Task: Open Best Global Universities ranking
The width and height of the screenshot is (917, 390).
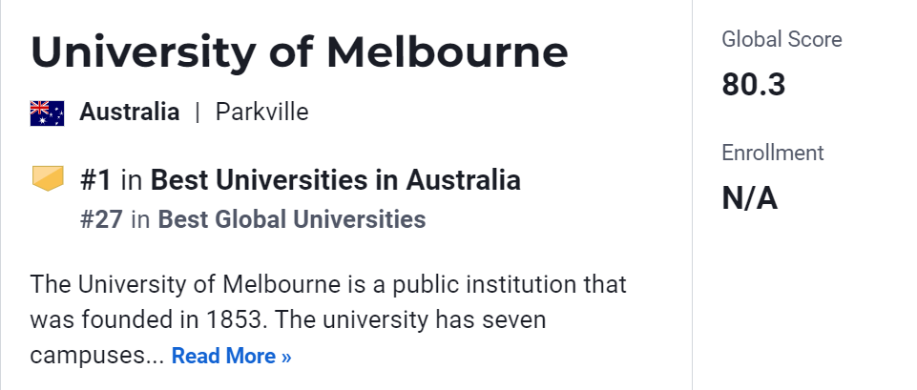Action: 291,219
